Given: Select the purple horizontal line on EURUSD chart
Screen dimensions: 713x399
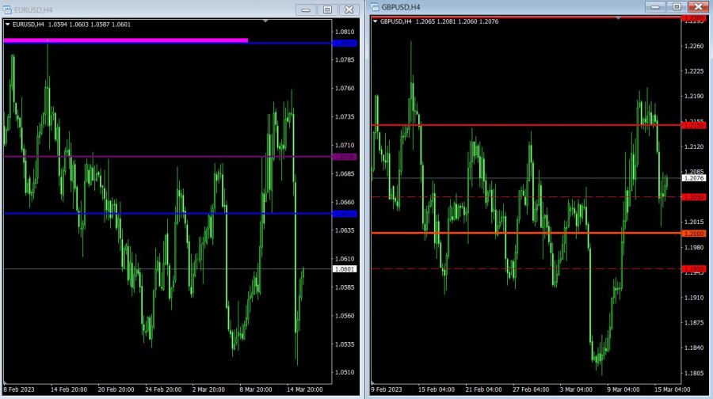Looking at the screenshot, I should click(x=158, y=157).
